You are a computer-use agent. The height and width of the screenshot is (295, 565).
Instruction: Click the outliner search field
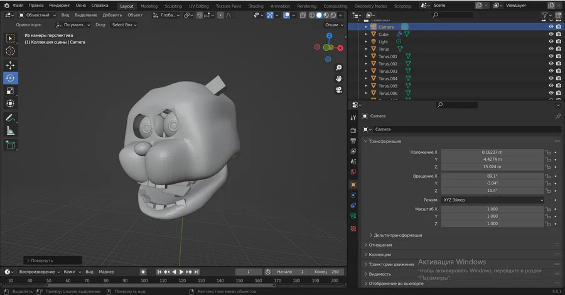pyautogui.click(x=452, y=15)
